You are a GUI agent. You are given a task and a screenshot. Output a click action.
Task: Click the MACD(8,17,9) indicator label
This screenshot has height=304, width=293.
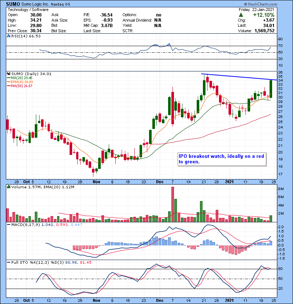pyautogui.click(x=26, y=225)
